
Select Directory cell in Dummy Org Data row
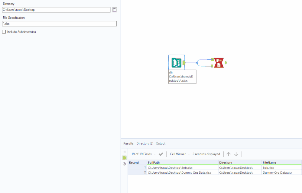click(240, 172)
